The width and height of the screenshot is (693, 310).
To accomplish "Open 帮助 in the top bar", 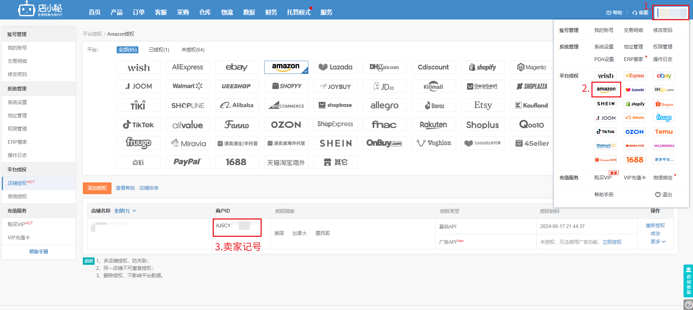I will 614,13.
